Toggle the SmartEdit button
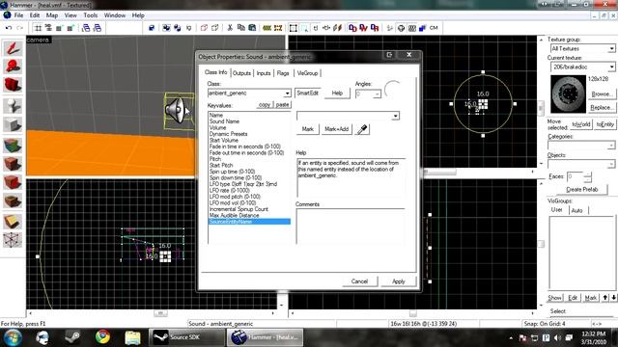The width and height of the screenshot is (618, 347). 308,93
